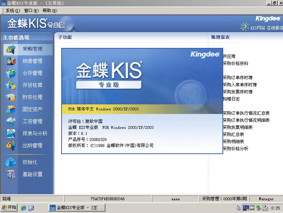Open the 采购管理 module icon

[x=11, y=49]
